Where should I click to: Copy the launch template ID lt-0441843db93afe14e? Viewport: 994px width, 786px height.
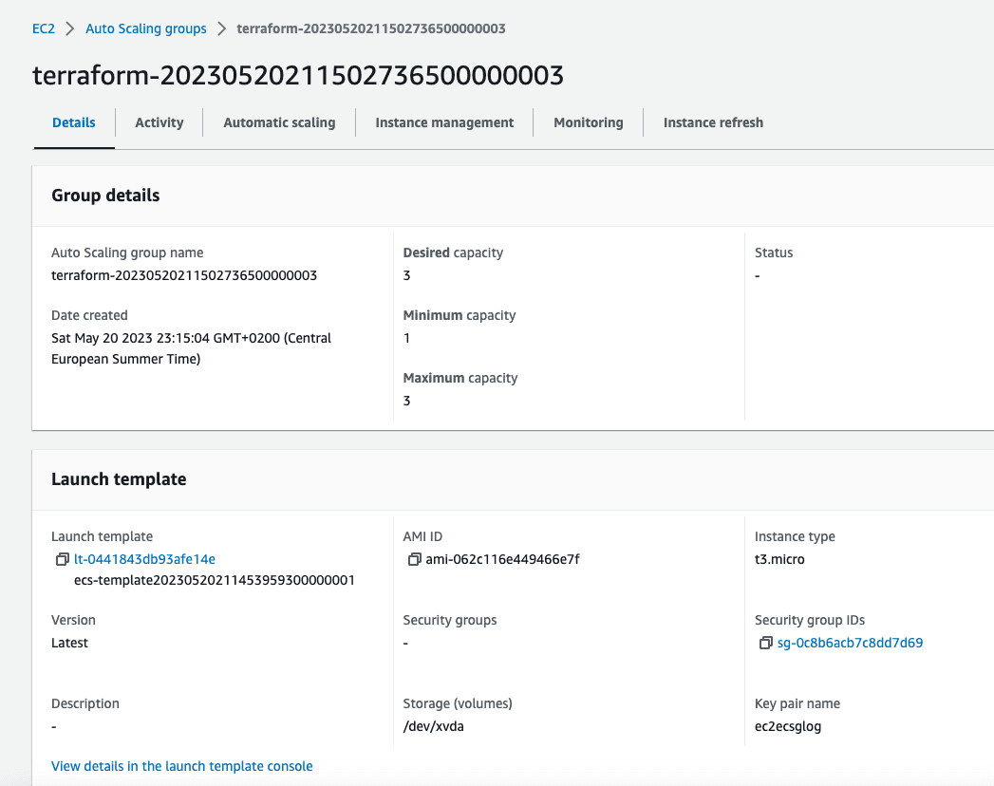point(63,559)
